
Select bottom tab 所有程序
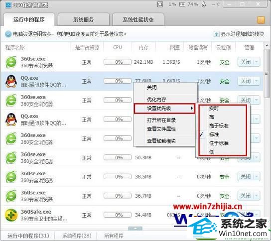click(114, 236)
